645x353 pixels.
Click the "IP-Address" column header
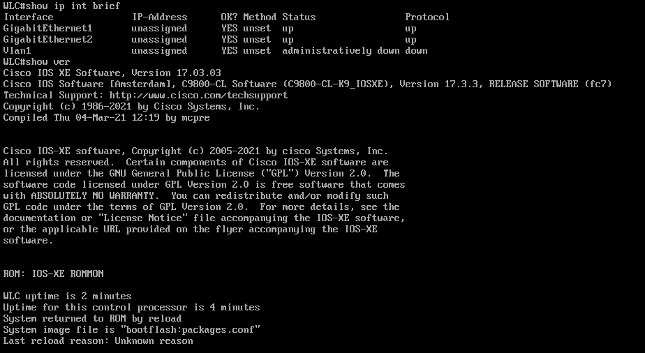click(x=159, y=17)
